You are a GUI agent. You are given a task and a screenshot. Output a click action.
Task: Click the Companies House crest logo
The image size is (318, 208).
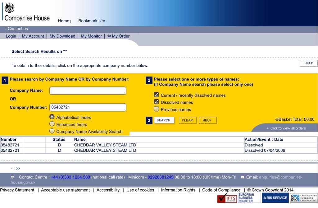(10, 8)
